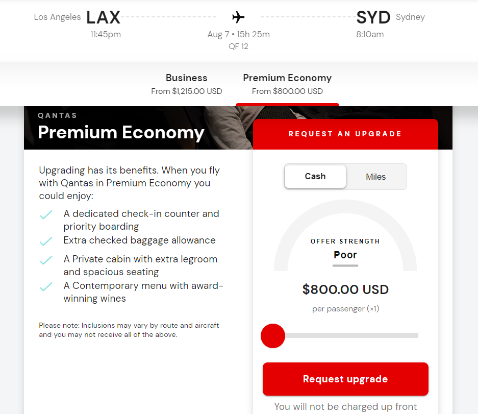Click the offer amount slider handle

273,336
